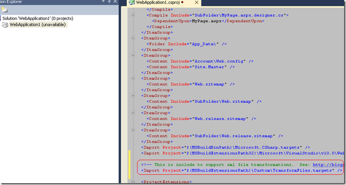Click the DependentUpon MyPage.aspx line
The height and width of the screenshot is (185, 346).
tap(208, 21)
